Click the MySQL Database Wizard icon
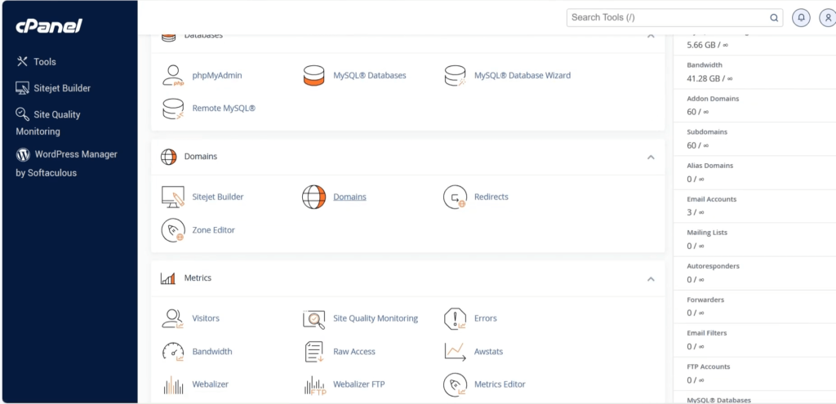 pyautogui.click(x=455, y=76)
